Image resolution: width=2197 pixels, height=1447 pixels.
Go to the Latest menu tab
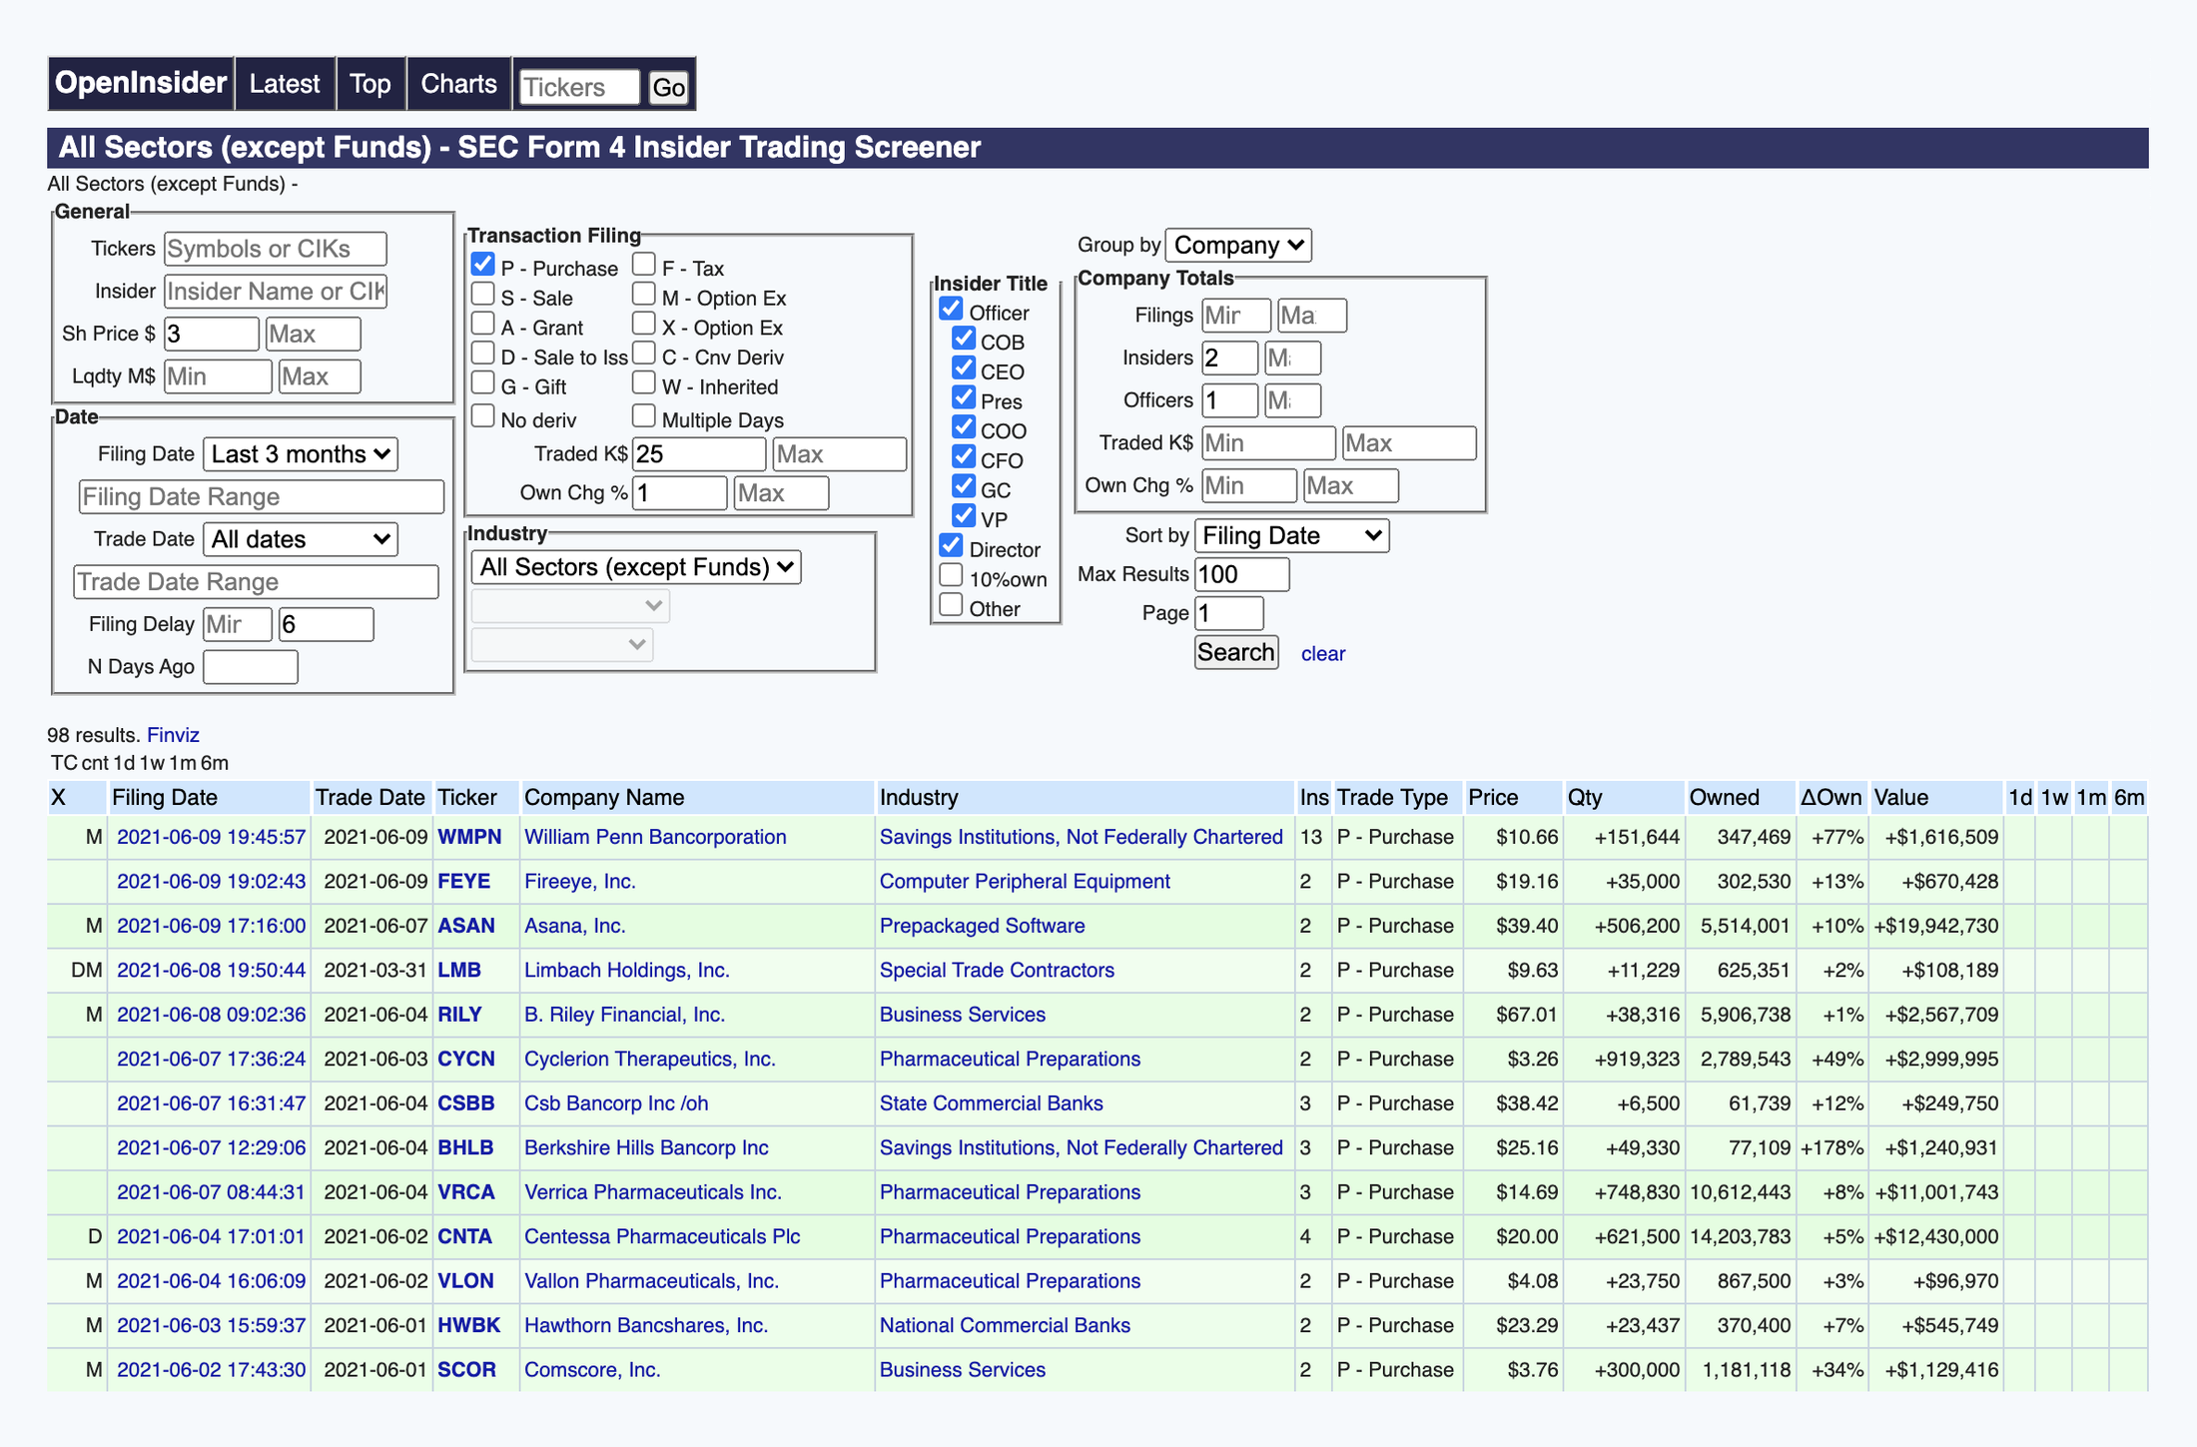(285, 84)
